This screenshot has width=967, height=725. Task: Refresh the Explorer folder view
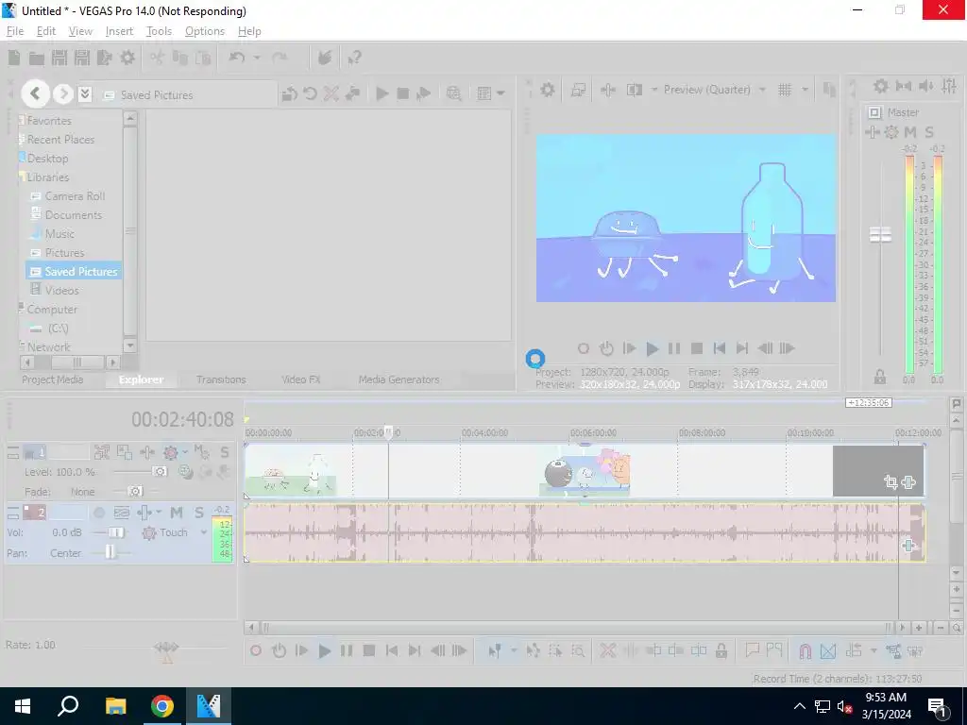click(310, 93)
